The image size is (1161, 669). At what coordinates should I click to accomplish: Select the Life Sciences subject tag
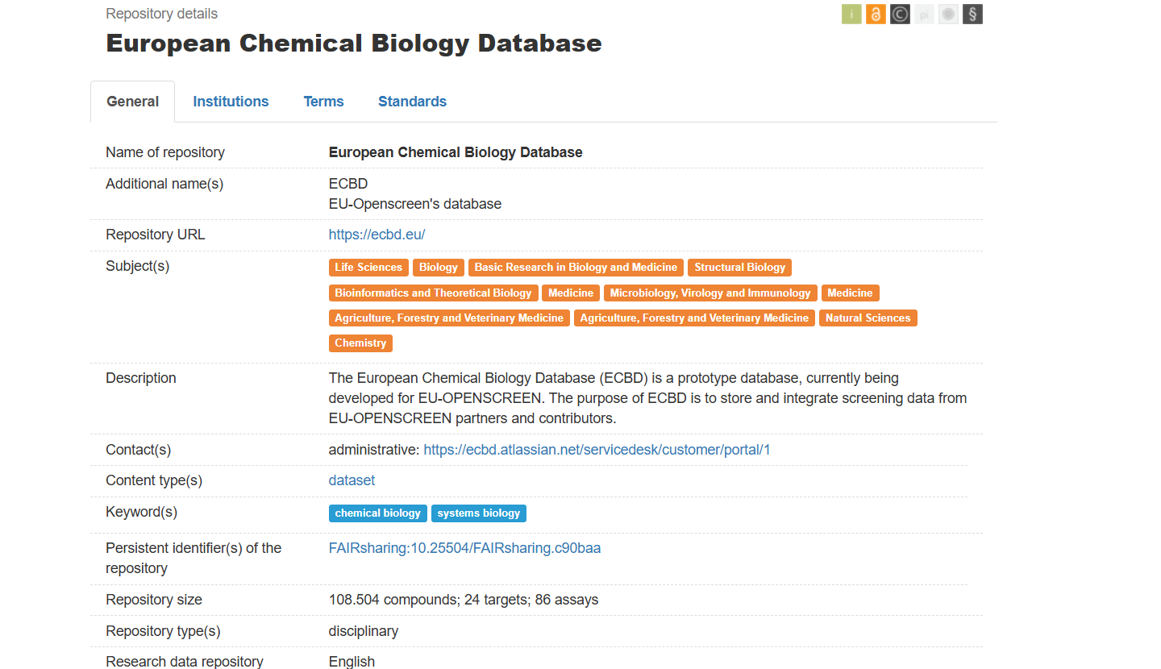point(368,267)
